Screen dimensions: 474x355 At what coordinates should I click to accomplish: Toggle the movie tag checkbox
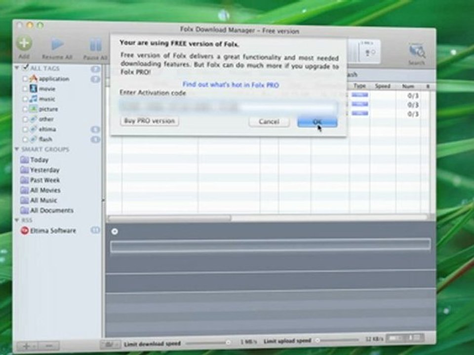(x=25, y=89)
